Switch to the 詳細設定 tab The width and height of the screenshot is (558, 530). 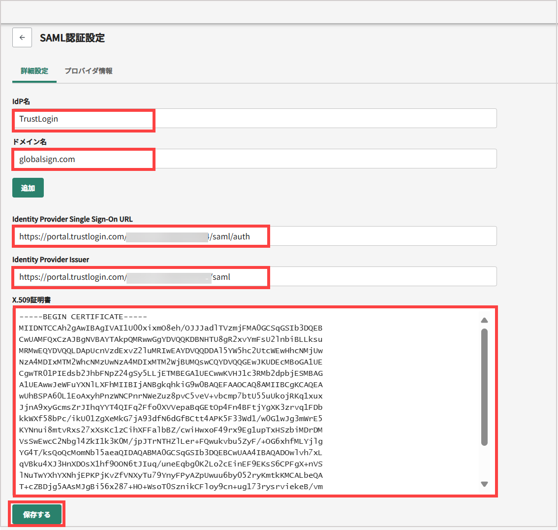tap(34, 71)
